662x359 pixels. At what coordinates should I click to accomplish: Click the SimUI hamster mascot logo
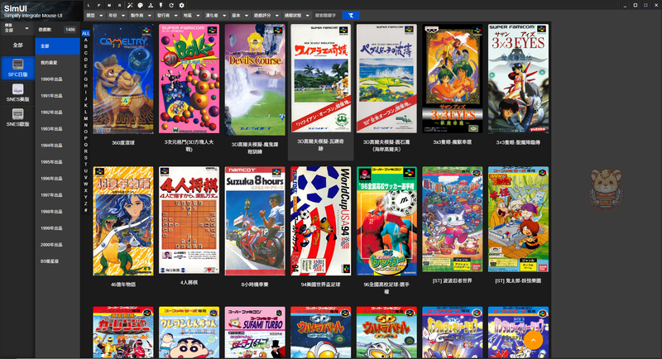click(606, 189)
